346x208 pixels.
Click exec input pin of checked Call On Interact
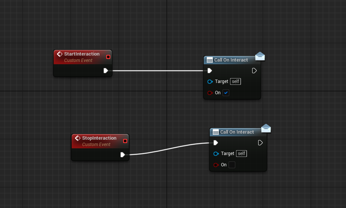coord(210,71)
